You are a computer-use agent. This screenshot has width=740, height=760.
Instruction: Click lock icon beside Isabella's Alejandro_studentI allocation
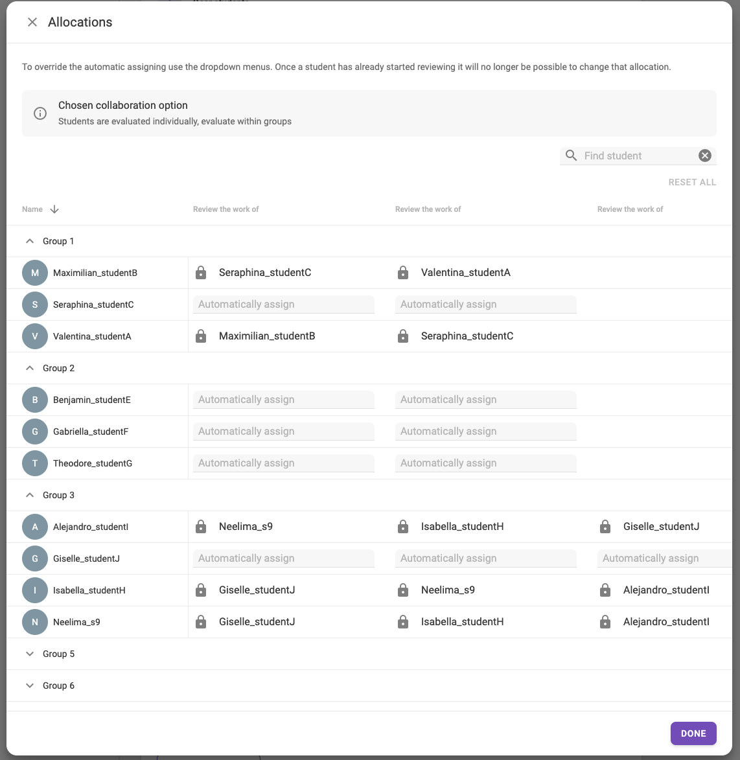pos(605,590)
